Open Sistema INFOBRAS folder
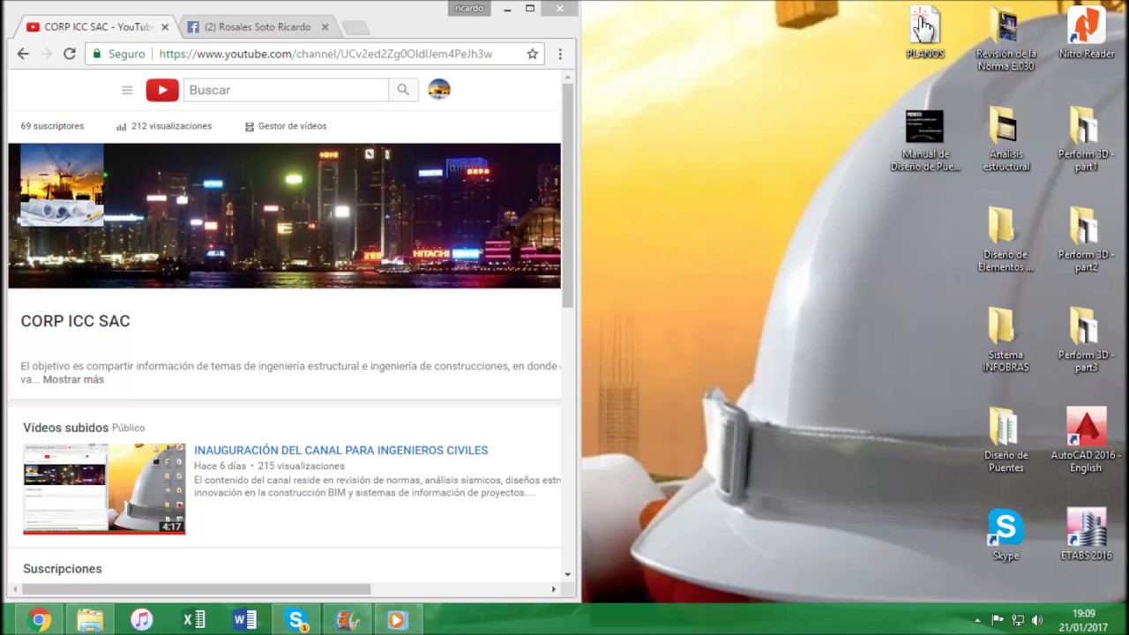This screenshot has width=1129, height=635. pos(1006,340)
